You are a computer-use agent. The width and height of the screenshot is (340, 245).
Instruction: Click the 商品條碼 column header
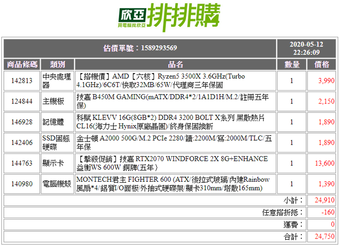click(22, 64)
